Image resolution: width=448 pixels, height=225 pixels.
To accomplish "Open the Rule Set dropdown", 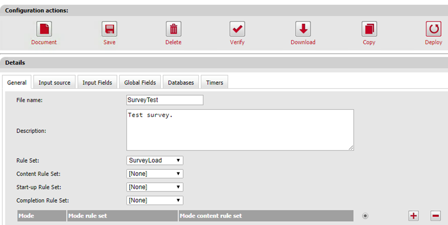I will coord(154,160).
